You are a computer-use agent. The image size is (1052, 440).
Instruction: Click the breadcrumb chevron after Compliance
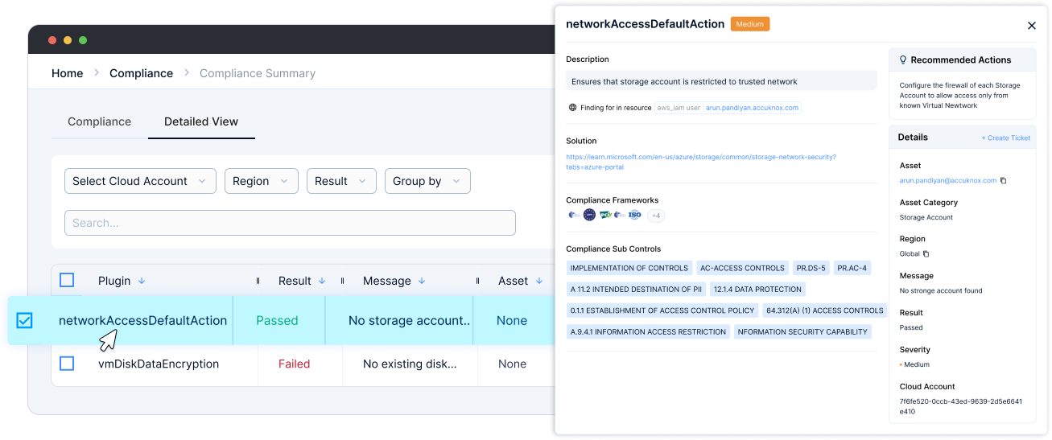click(x=186, y=72)
